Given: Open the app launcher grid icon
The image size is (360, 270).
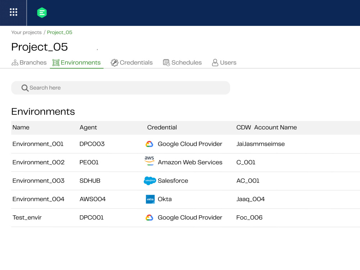Looking at the screenshot, I should coord(14,12).
